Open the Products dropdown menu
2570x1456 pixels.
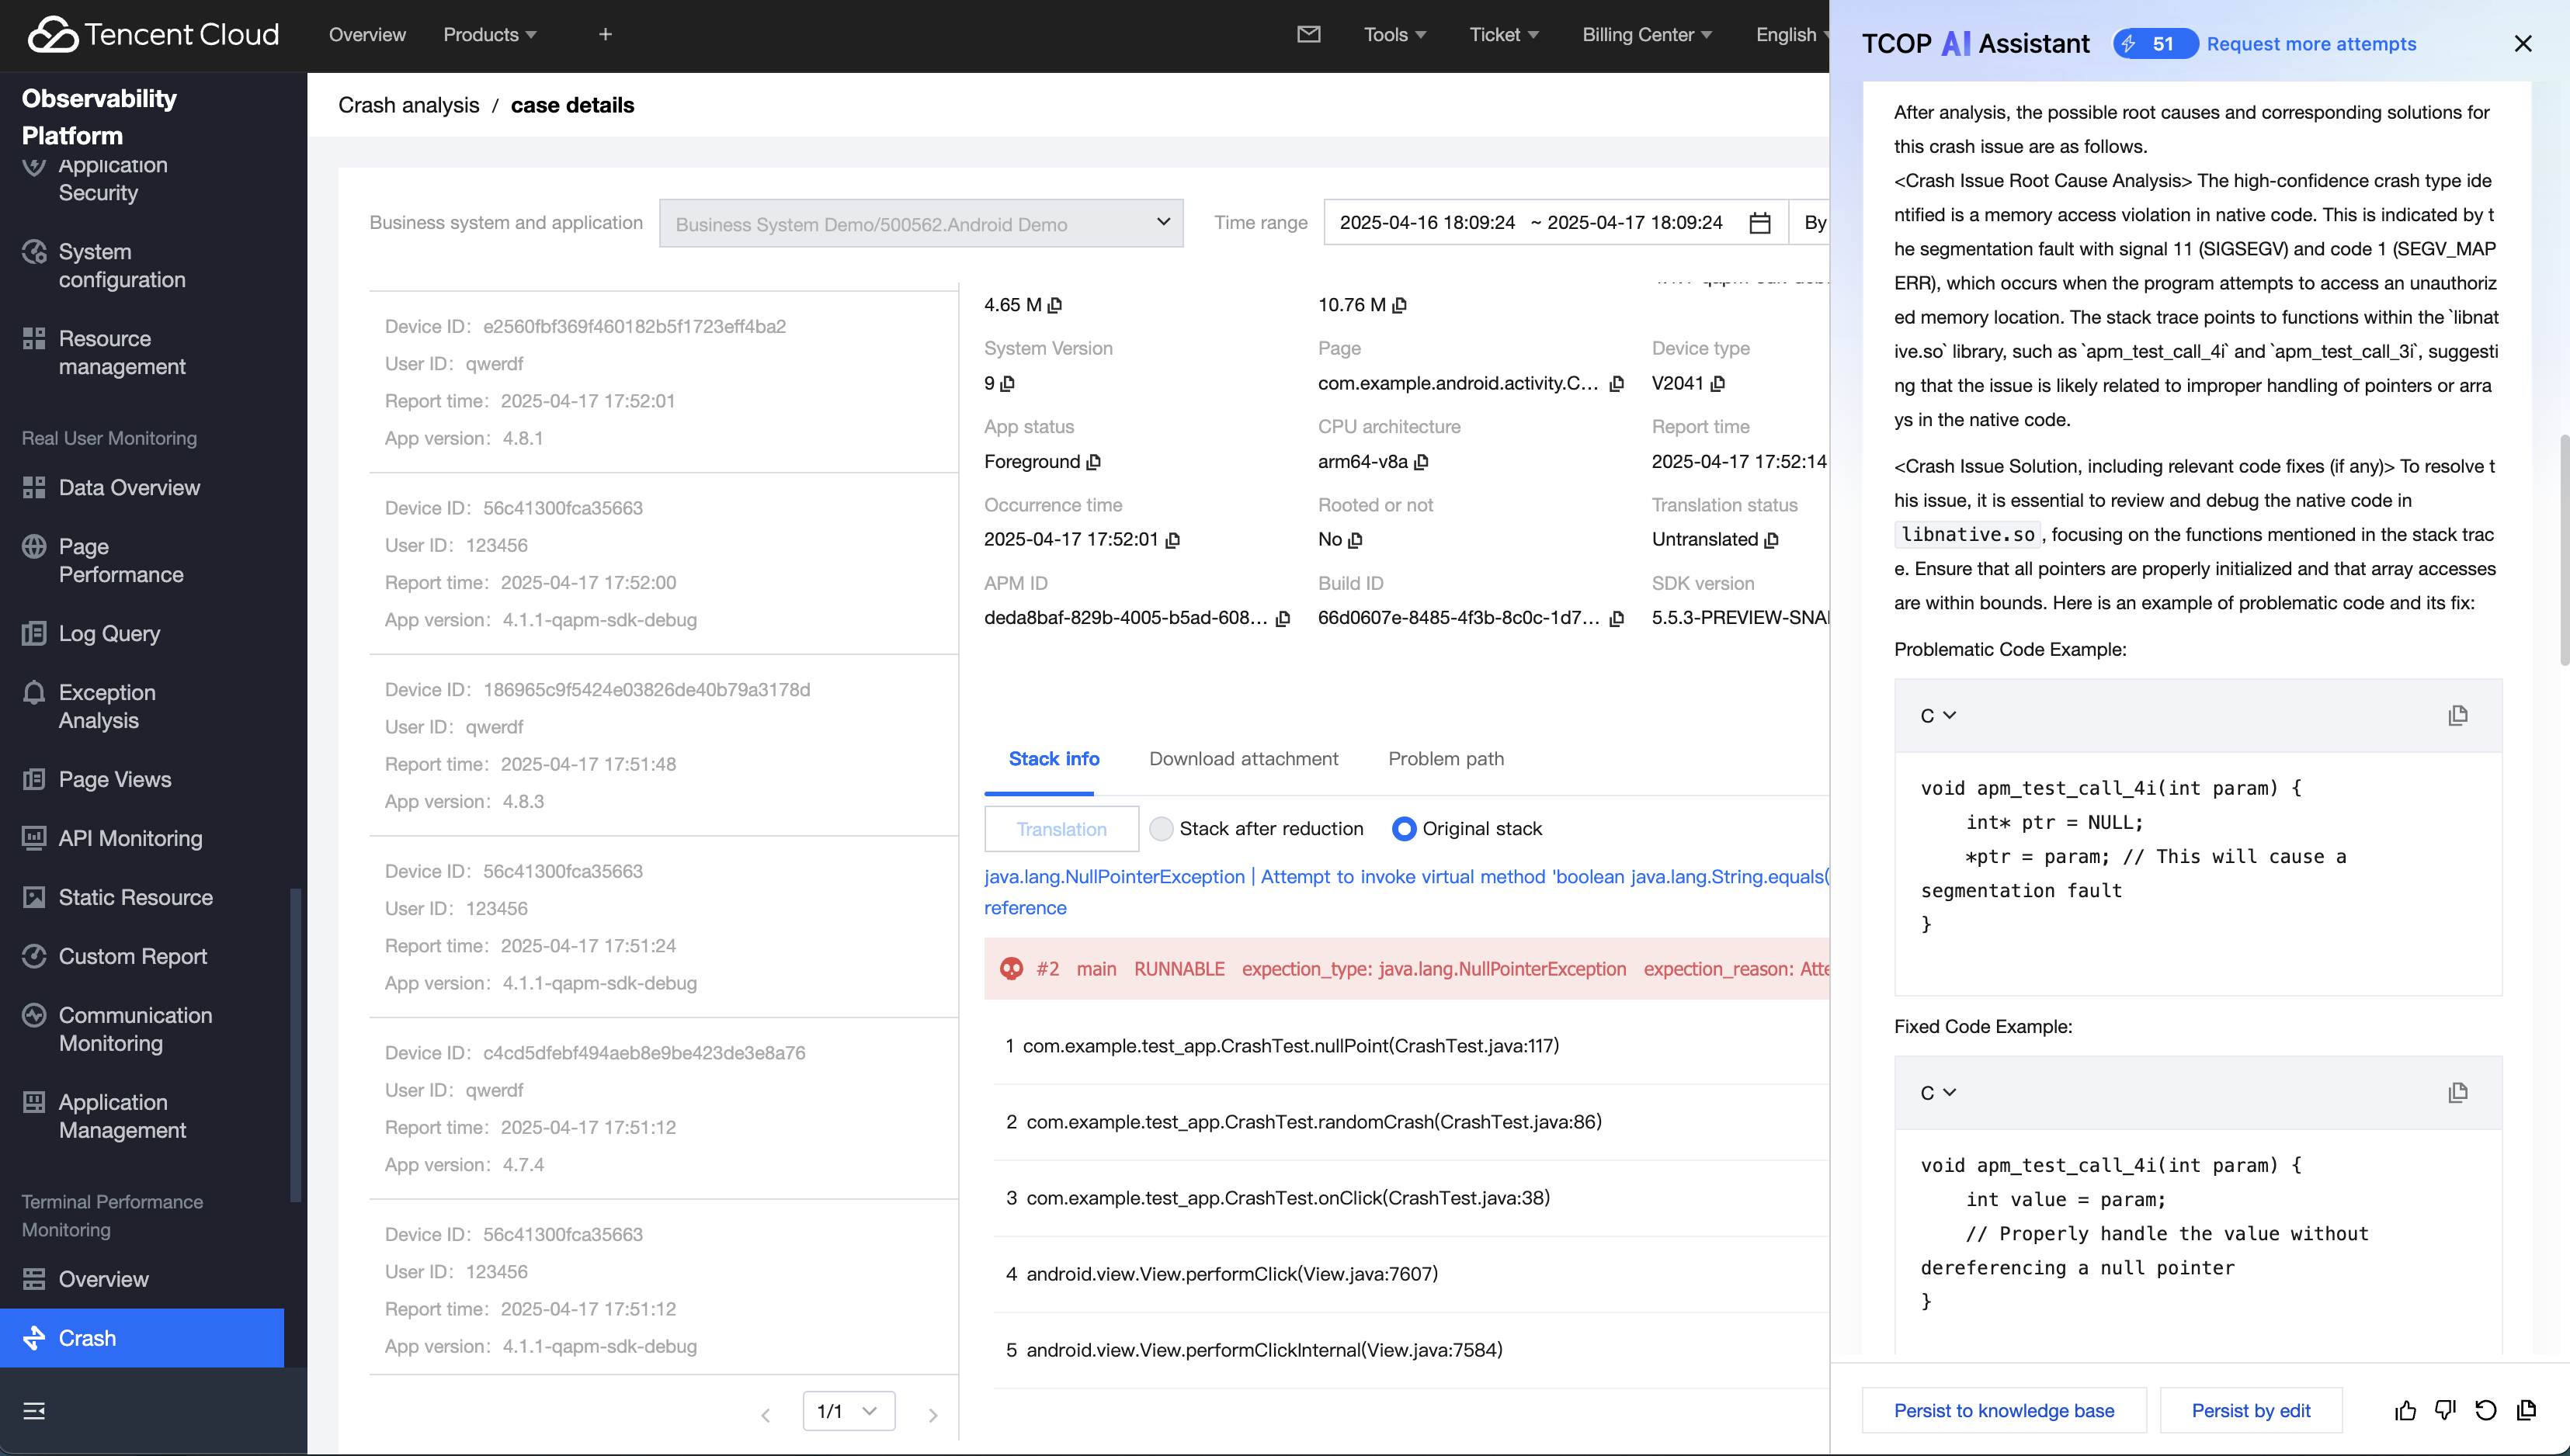click(489, 35)
